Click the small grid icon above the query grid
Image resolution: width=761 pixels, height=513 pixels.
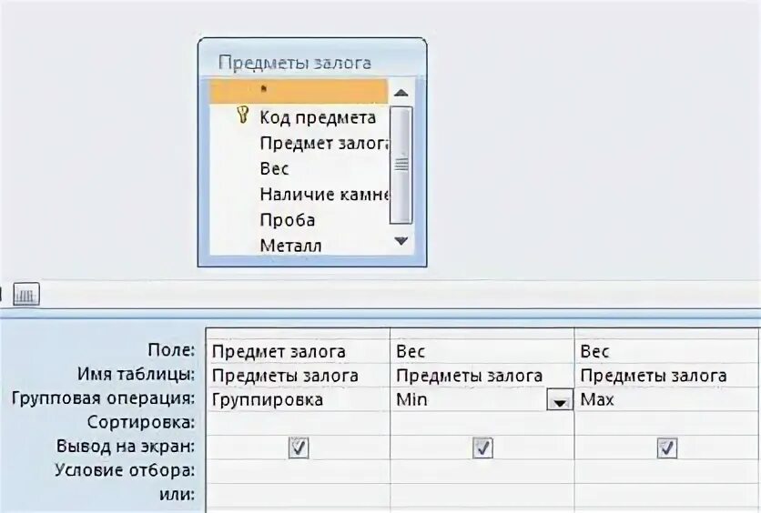(25, 295)
